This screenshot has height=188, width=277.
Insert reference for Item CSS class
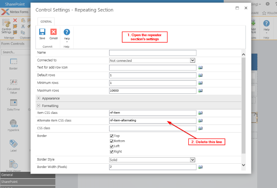coord(200,113)
